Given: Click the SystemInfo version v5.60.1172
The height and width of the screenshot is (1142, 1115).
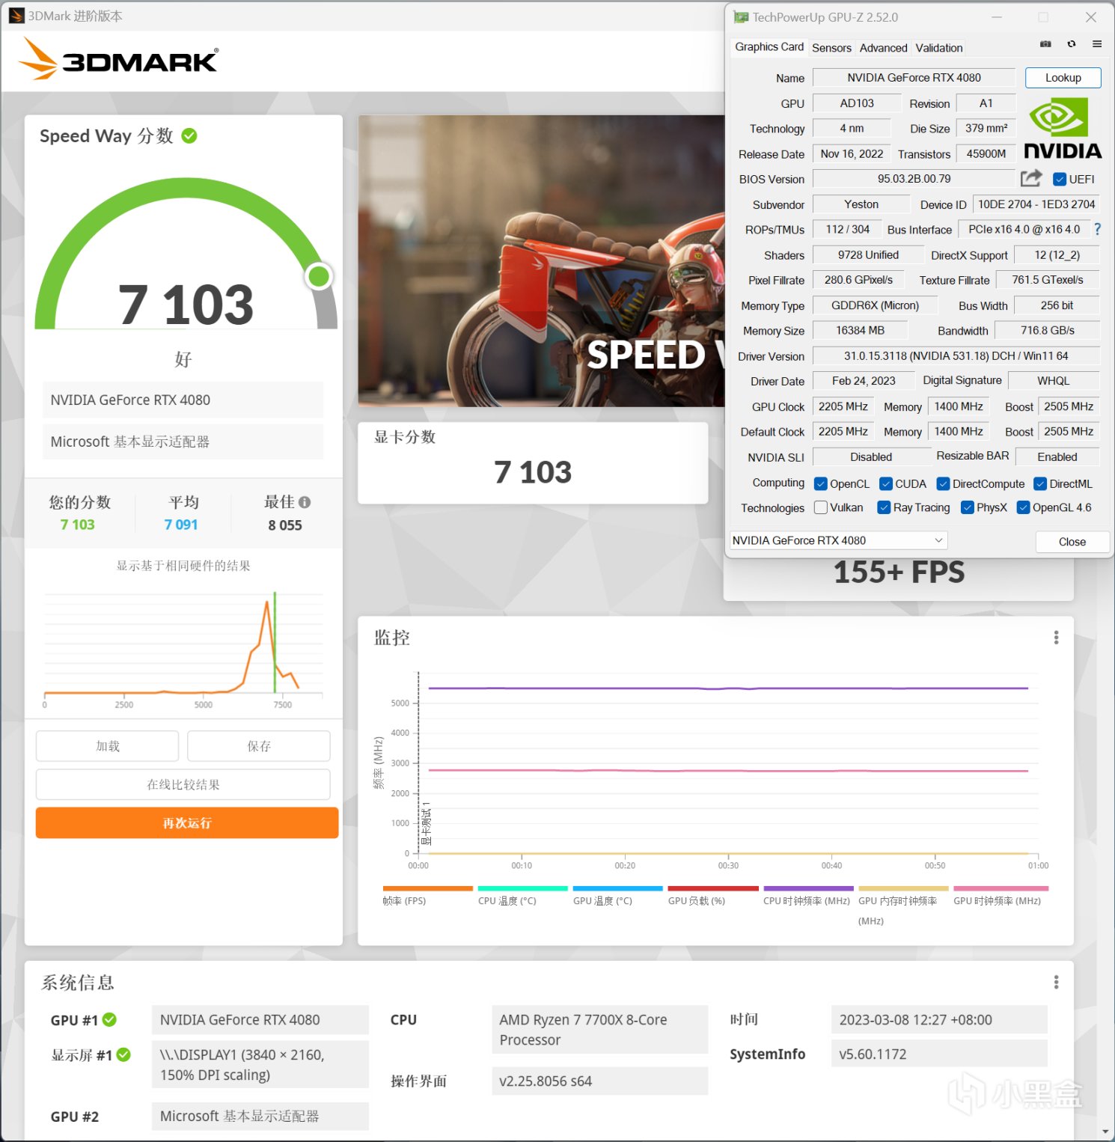Looking at the screenshot, I should [x=939, y=1054].
